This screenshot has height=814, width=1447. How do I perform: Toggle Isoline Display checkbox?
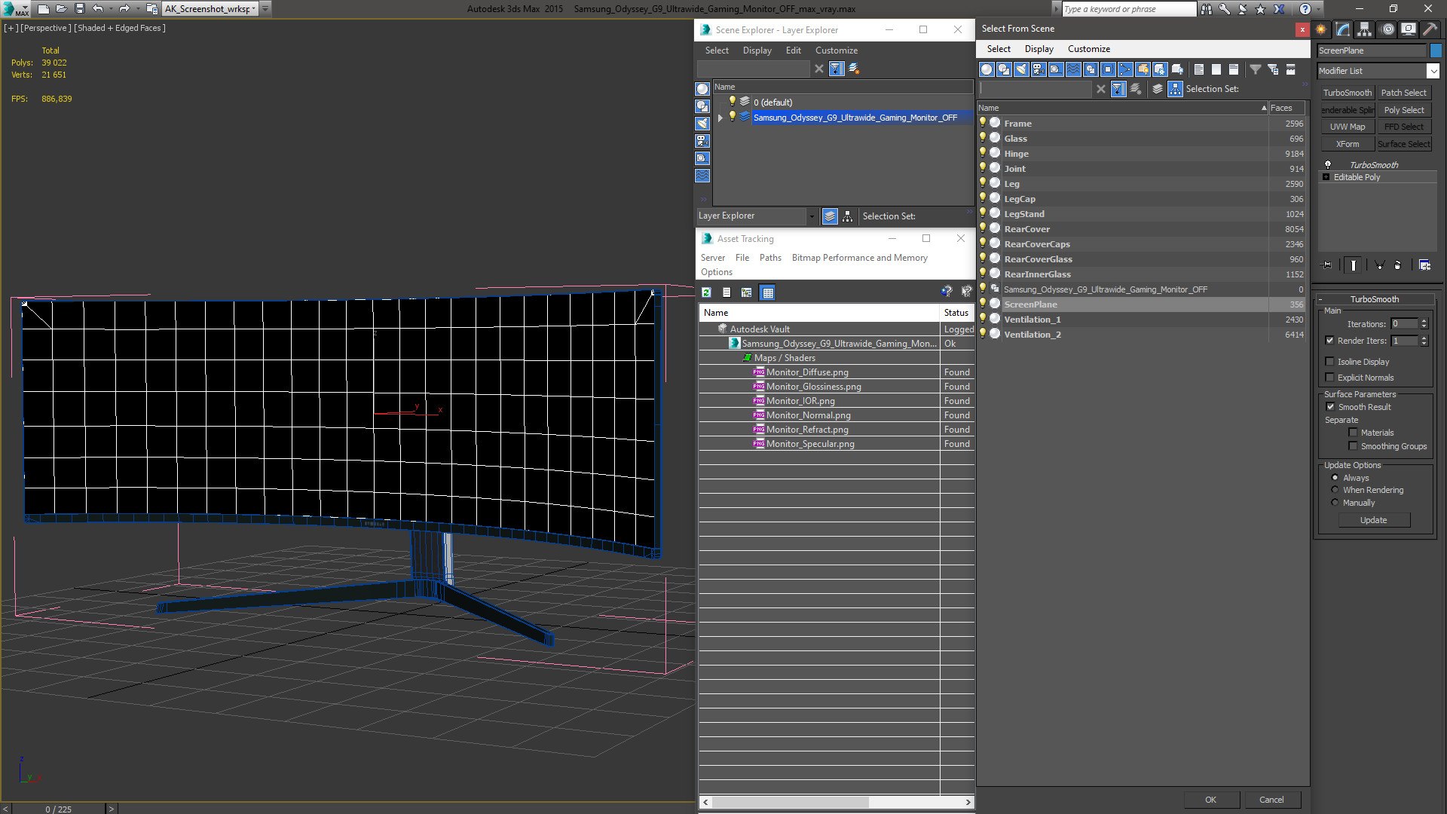click(1329, 362)
